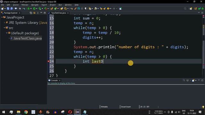Click the Previous Annotation icon
Screen dimensions: 205x115
point(95,9)
